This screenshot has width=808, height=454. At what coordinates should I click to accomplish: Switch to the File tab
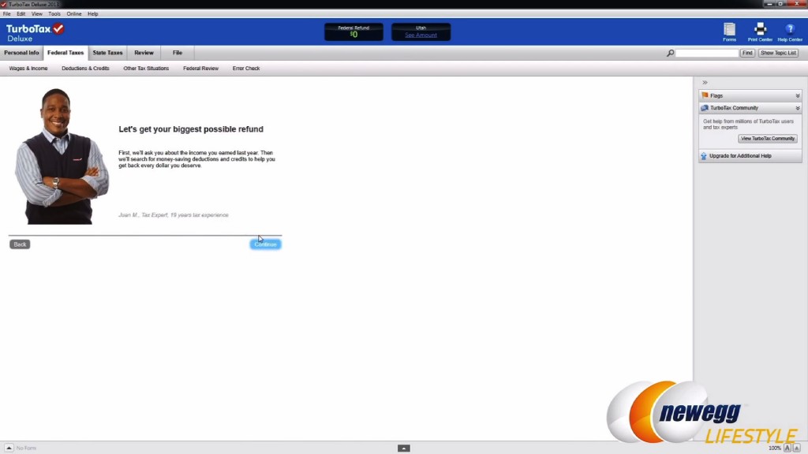tap(178, 53)
